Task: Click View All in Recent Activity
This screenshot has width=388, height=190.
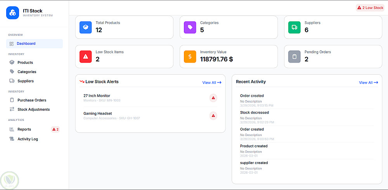Action: point(368,82)
